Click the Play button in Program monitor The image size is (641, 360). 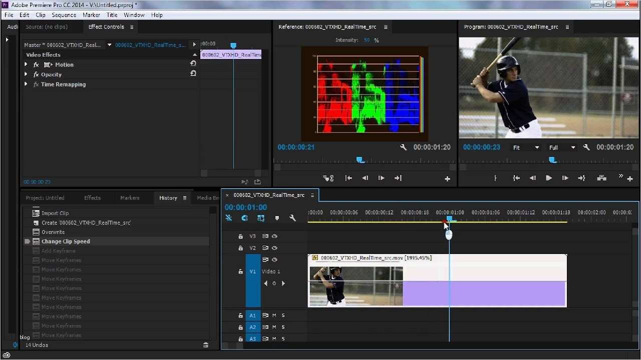[549, 178]
